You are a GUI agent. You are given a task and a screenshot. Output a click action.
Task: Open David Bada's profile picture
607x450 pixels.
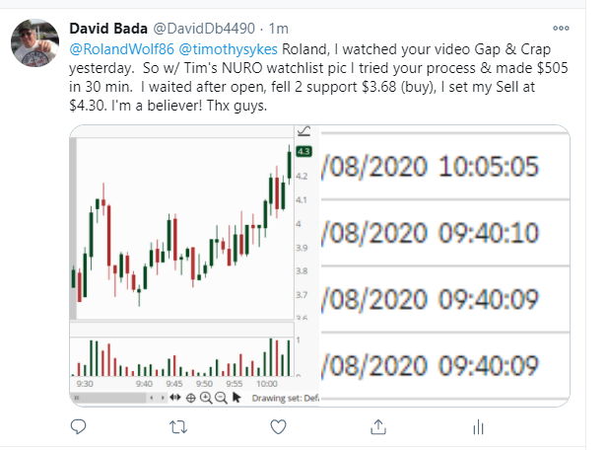tap(33, 46)
